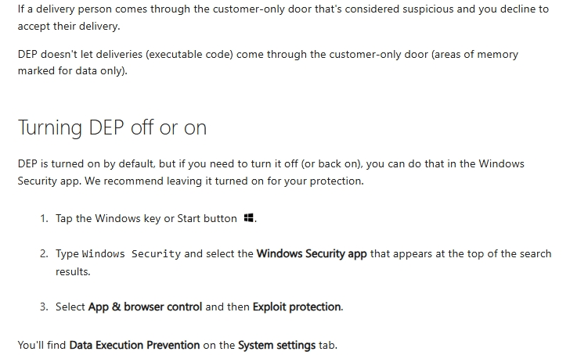Click the word "results." in step 2
The height and width of the screenshot is (355, 577).
point(73,271)
